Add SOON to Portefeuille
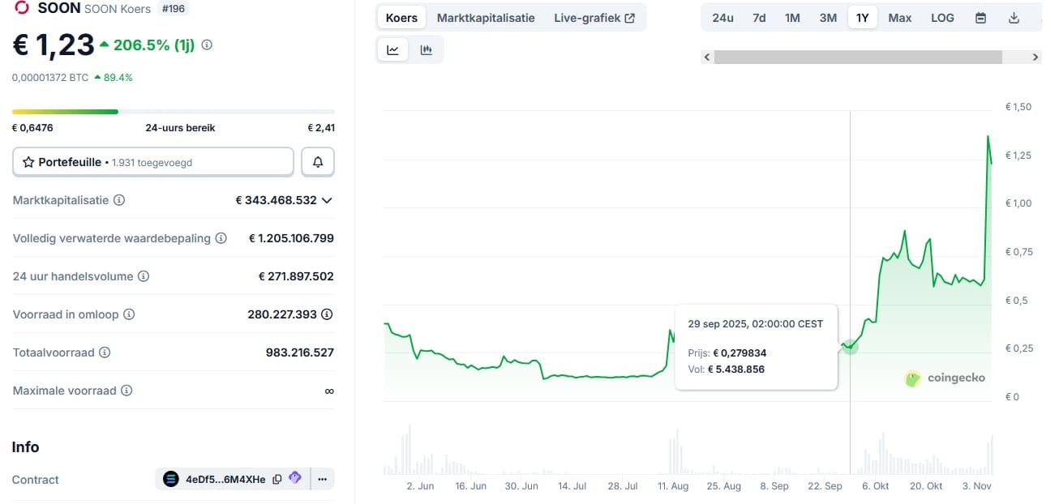Image resolution: width=1059 pixels, height=504 pixels. 153,162
